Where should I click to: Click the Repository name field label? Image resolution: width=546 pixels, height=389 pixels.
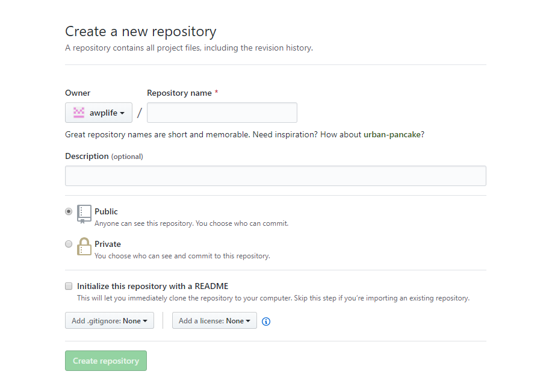pos(179,93)
